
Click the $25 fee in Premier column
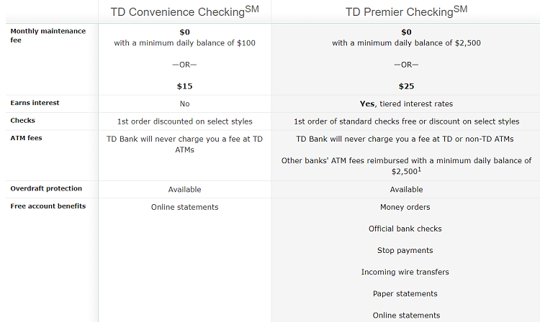406,86
